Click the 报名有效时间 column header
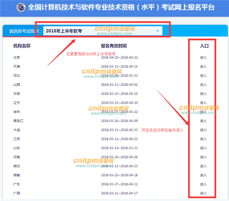 113,46
